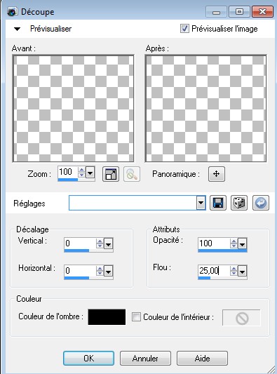Click the Horizontal offset input field
Screen dimensions: 277x374
pos(80,271)
